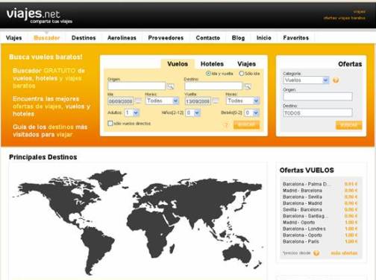Expand the Categoría Vuelos dropdown
The height and width of the screenshot is (280, 376).
click(x=306, y=80)
